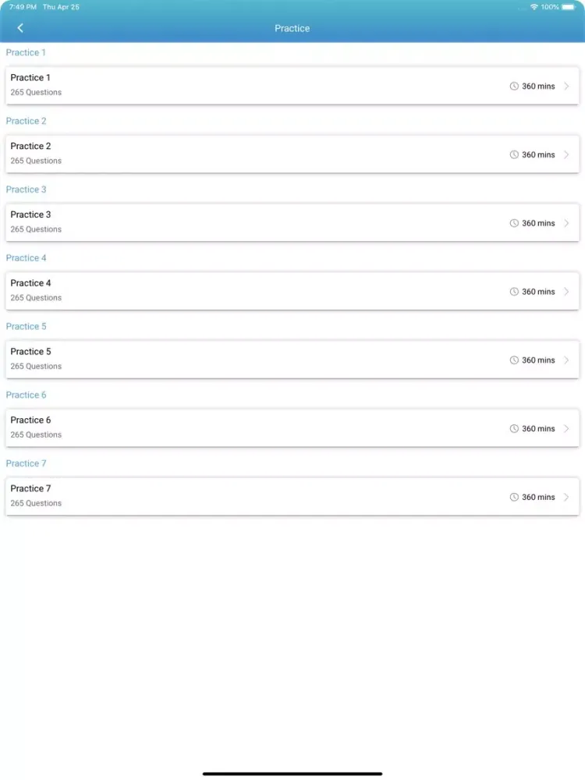
Task: Click the clock icon on Practice 3 card
Action: click(x=513, y=223)
